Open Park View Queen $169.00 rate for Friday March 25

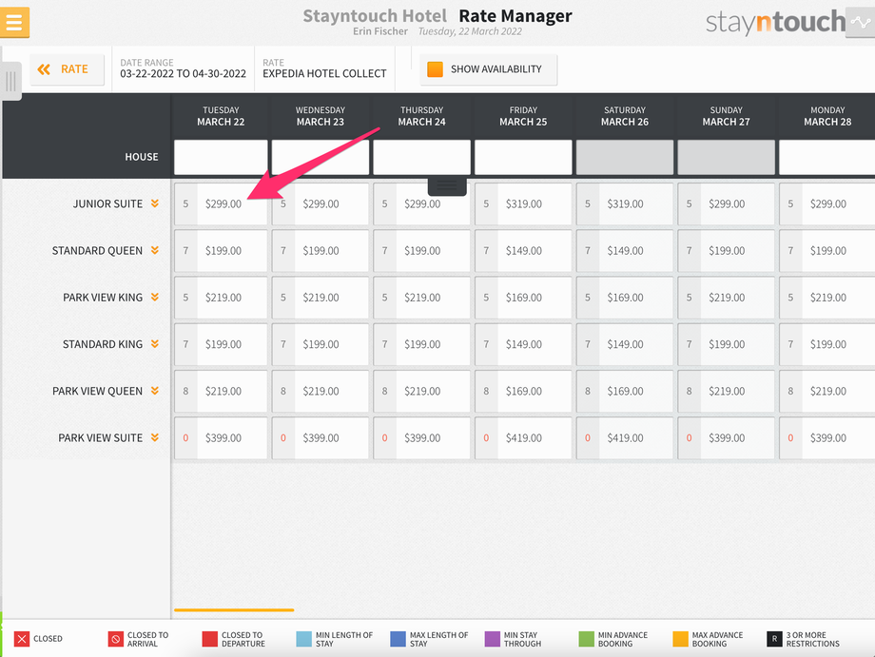click(523, 392)
